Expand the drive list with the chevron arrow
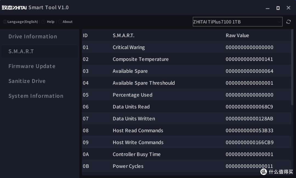The width and height of the screenshot is (296, 178). pos(279,22)
